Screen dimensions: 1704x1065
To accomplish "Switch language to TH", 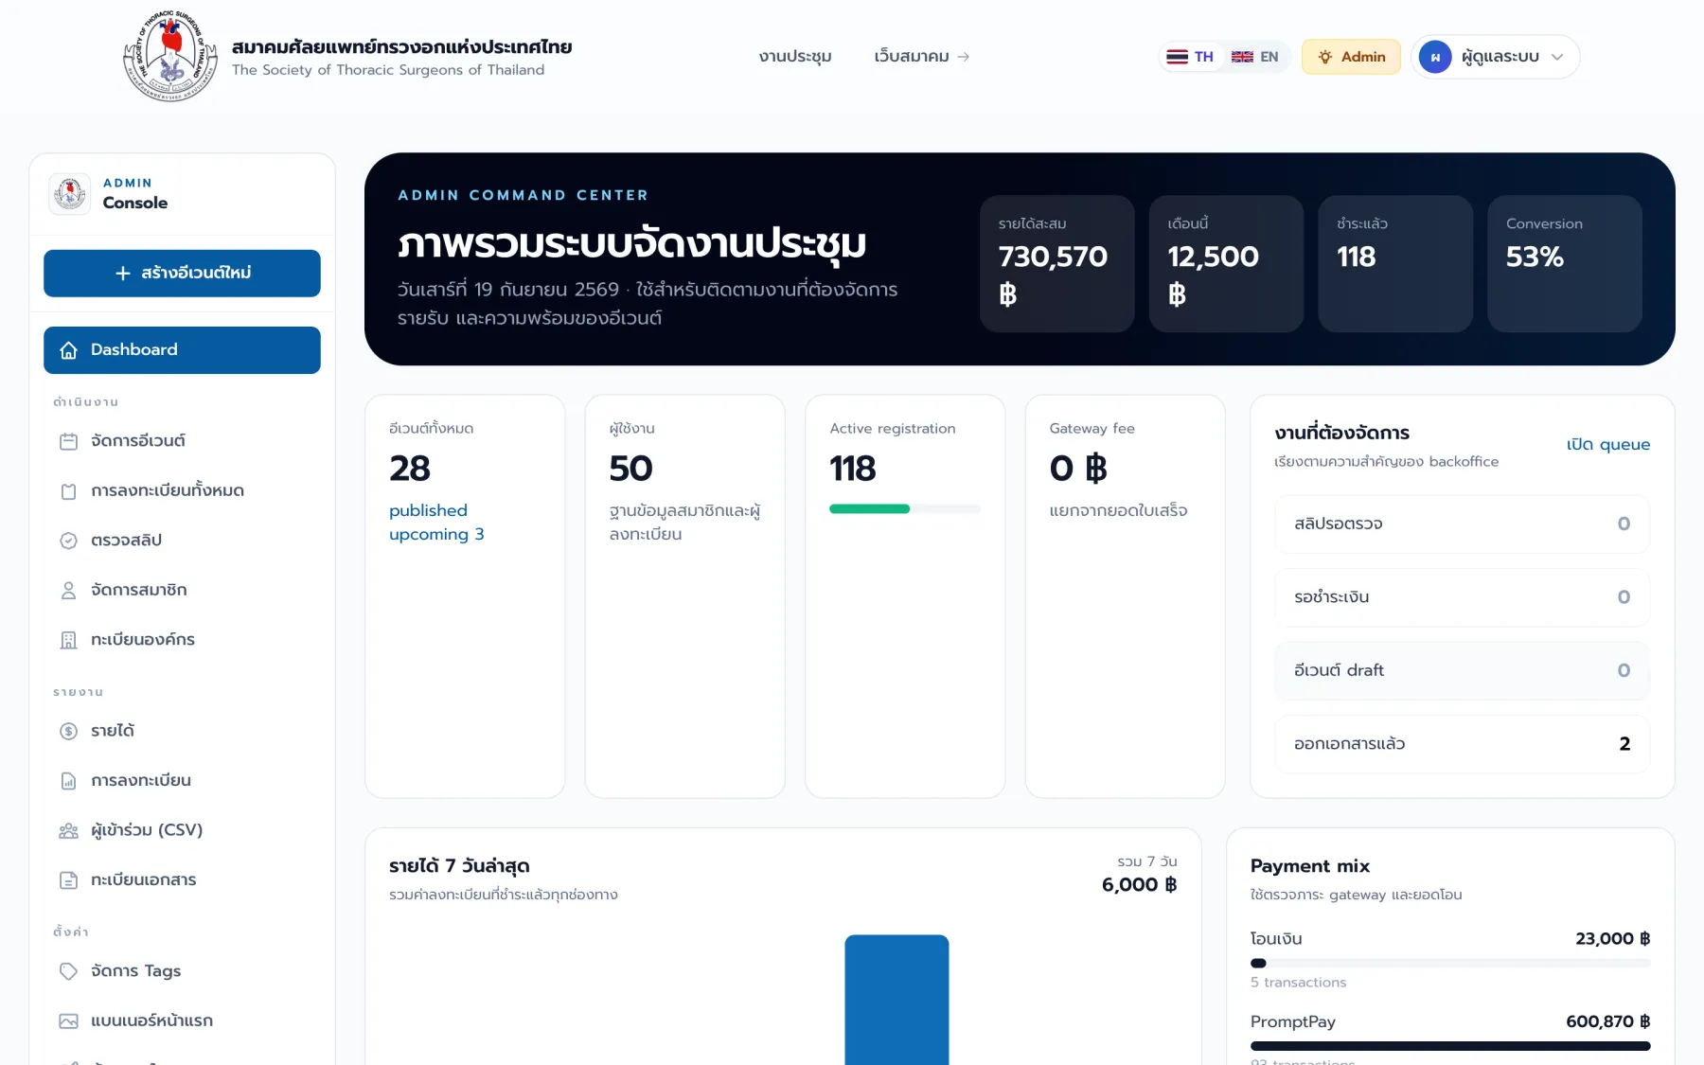I will pyautogui.click(x=1191, y=57).
